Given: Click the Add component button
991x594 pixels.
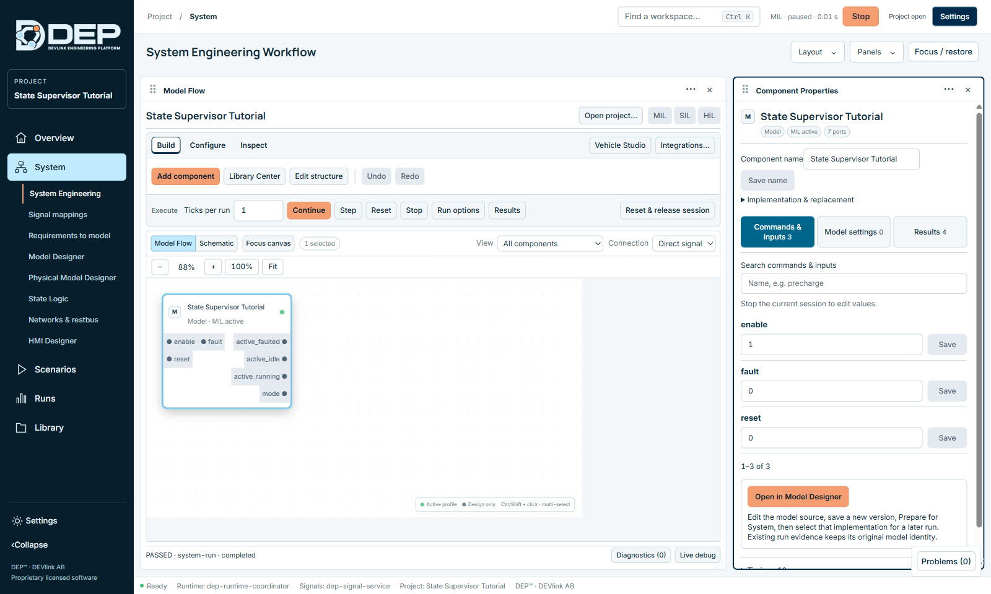Looking at the screenshot, I should pos(186,176).
